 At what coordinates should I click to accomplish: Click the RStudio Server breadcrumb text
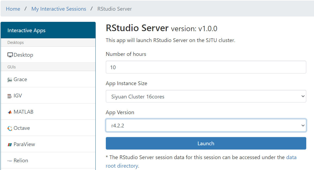click(x=115, y=9)
